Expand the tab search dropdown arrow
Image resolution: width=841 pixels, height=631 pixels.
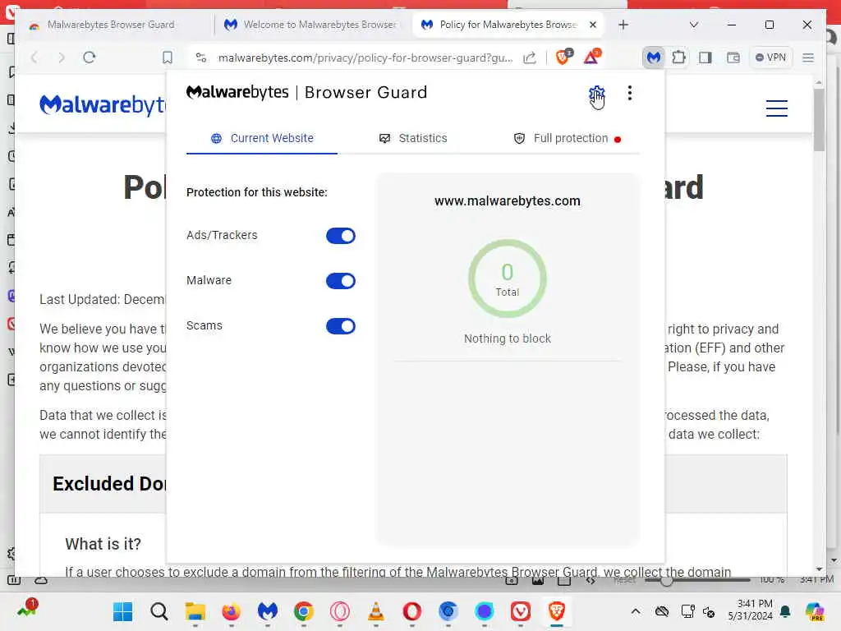click(693, 25)
